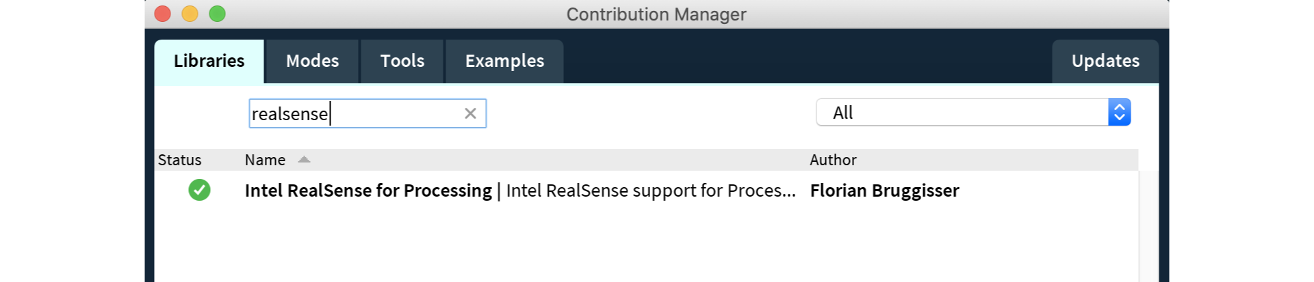Click the vertical scrollbar track beside the list
Viewport: 1314px width, 282px height.
pos(1148,225)
